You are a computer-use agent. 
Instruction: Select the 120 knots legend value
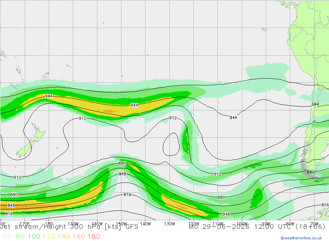(x=49, y=237)
